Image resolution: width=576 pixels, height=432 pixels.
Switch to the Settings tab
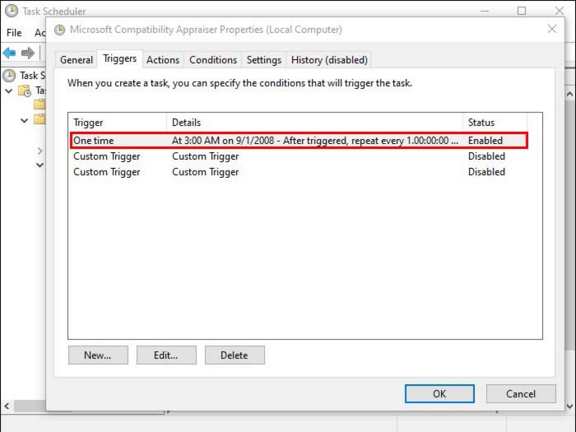264,60
